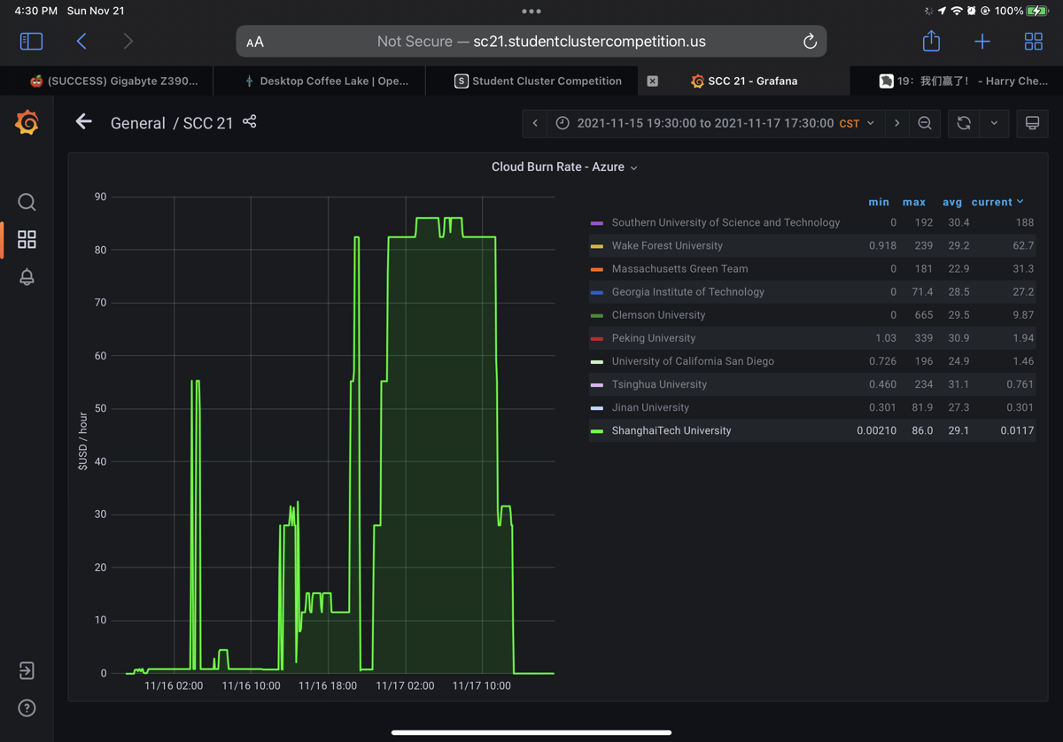Click the purple Southern University color swatch
The image size is (1063, 742).
(x=597, y=223)
